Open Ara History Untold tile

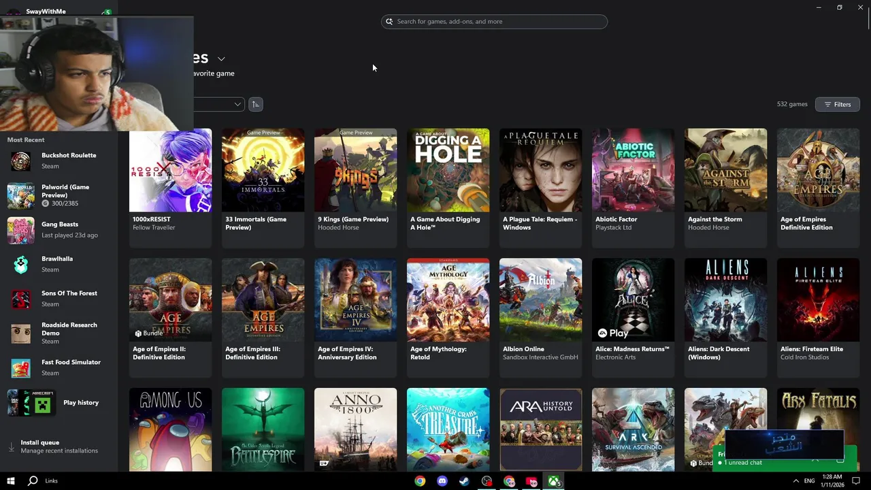(x=540, y=429)
